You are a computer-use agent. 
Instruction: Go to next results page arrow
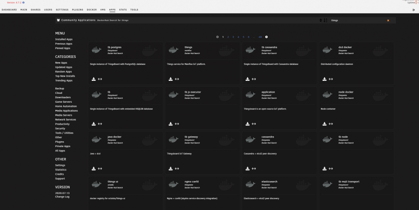click(x=266, y=37)
